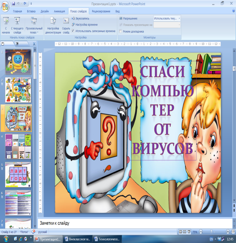Switch to Slide Sorter view
Screen dimensions: 236x243
(x=184, y=232)
